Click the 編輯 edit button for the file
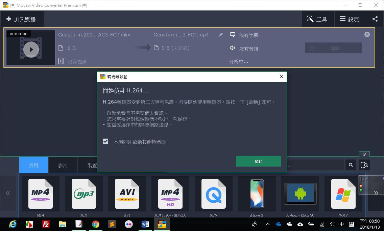384x231 pixels. tap(333, 48)
